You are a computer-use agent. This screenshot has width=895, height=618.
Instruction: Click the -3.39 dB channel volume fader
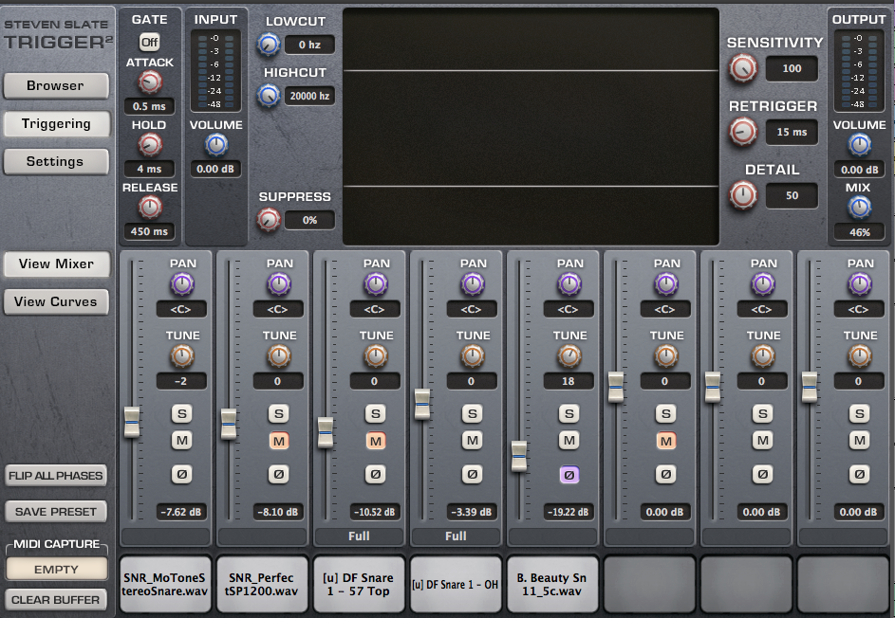click(x=422, y=404)
